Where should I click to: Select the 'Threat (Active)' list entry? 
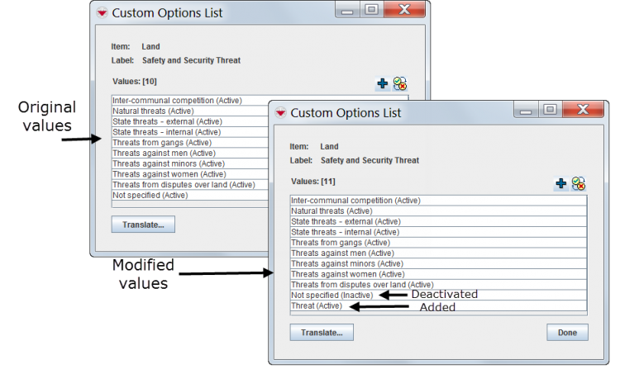[x=319, y=306]
